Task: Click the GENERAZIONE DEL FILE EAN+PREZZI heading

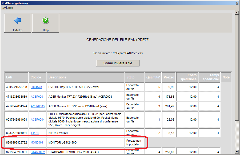Action: [x=118, y=40]
